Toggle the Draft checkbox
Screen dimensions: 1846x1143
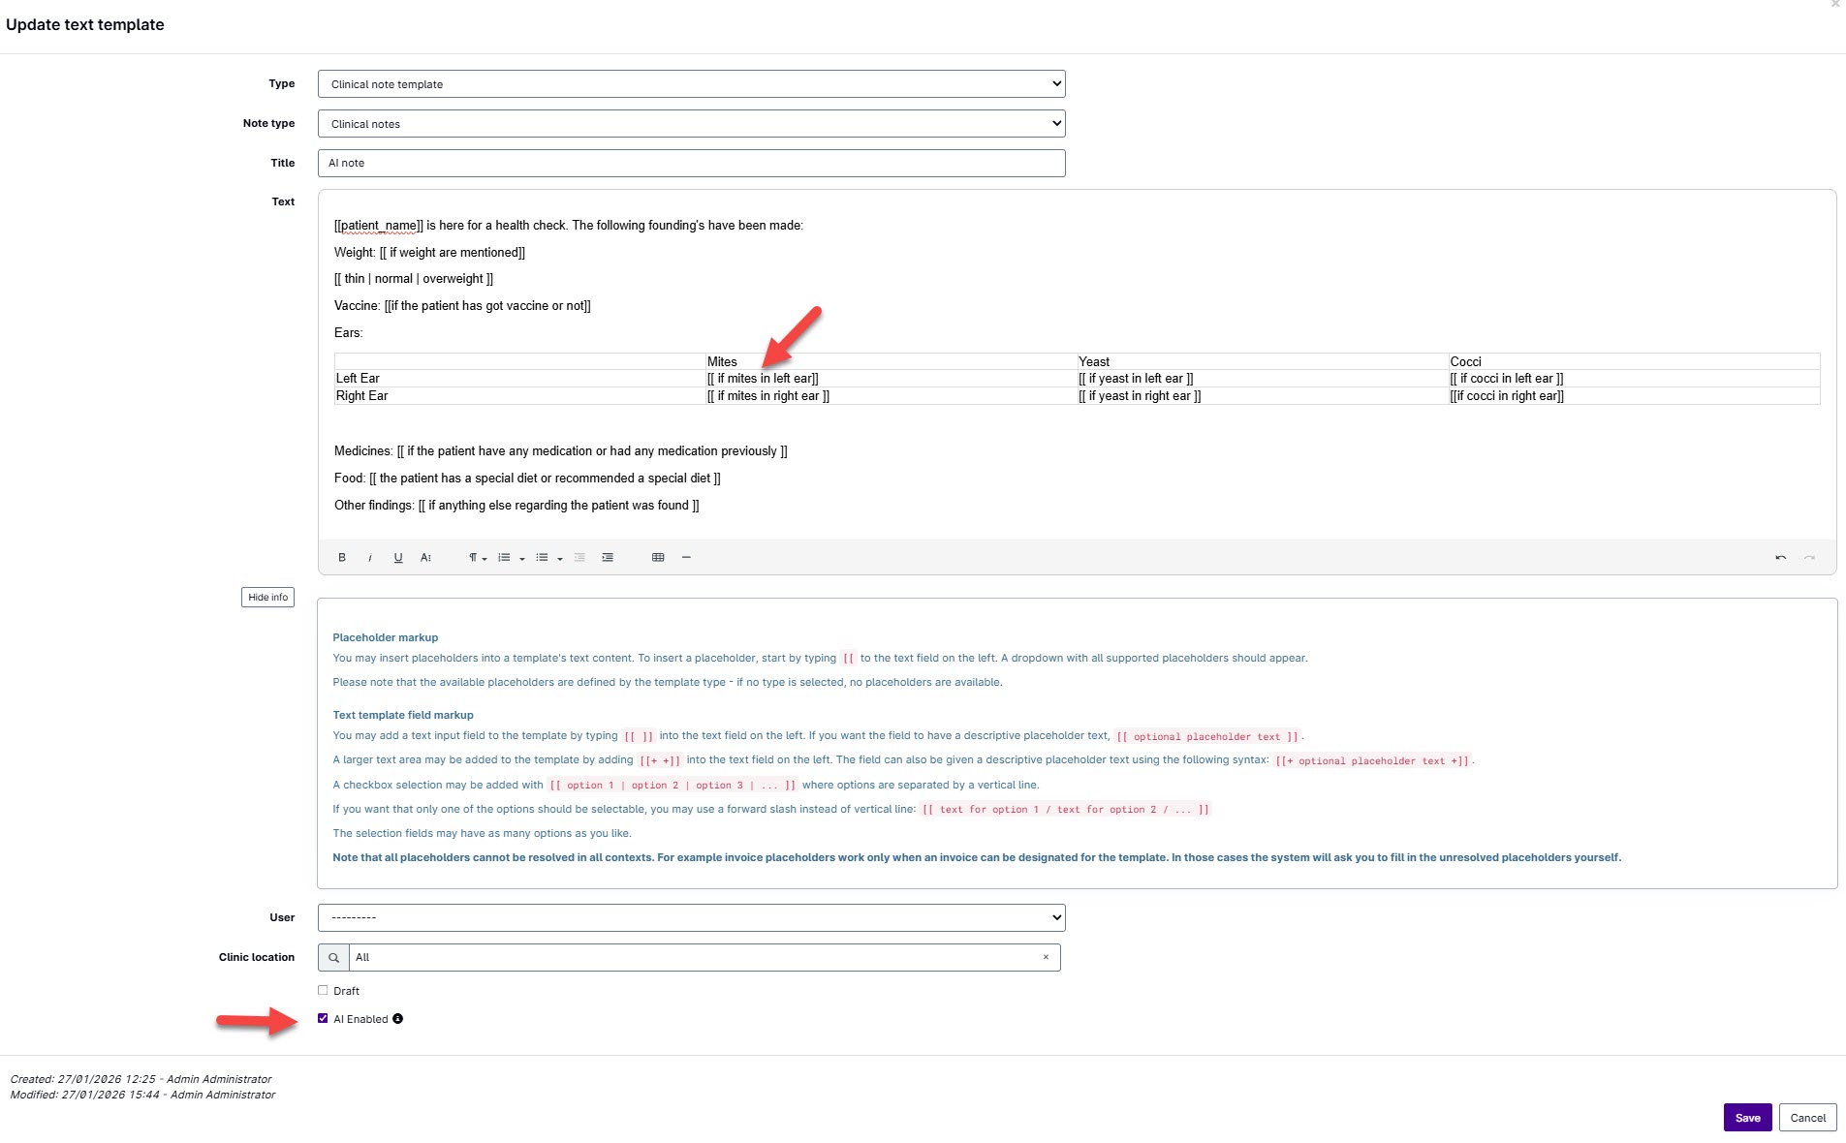coord(323,991)
